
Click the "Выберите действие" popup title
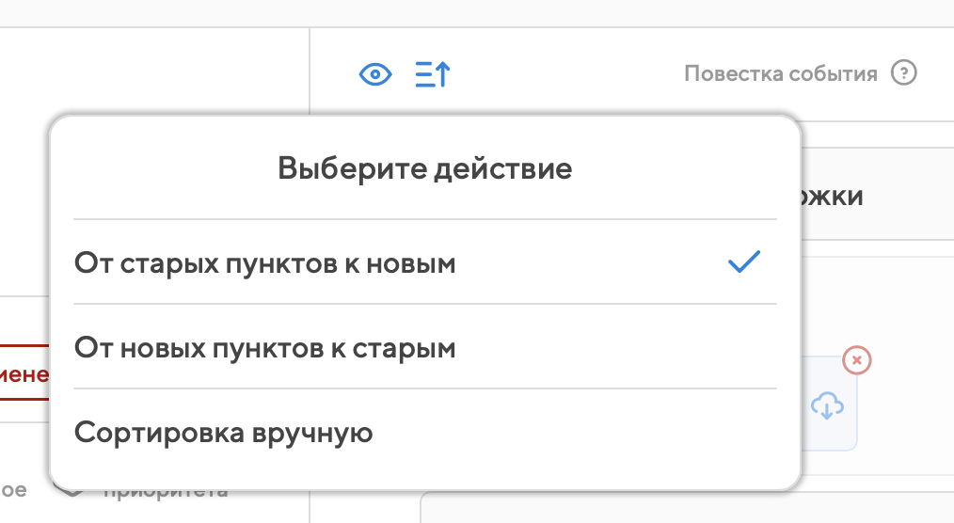(425, 169)
